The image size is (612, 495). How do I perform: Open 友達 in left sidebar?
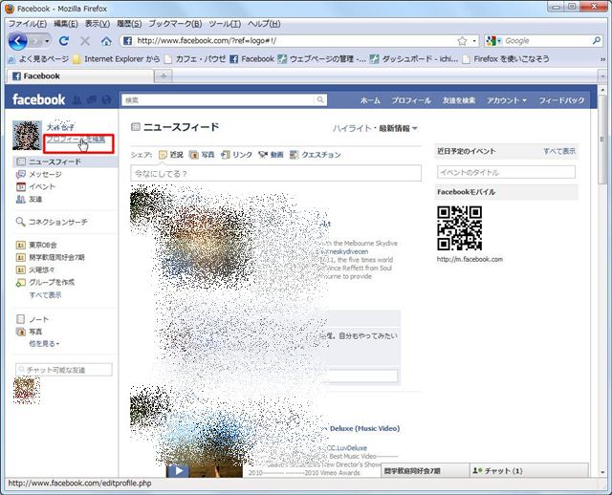[29, 200]
